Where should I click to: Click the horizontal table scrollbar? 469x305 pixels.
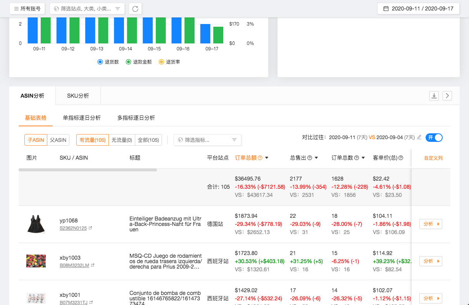[x=88, y=170]
